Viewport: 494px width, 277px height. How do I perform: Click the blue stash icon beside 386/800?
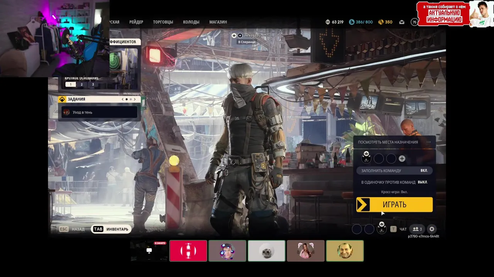coord(352,22)
